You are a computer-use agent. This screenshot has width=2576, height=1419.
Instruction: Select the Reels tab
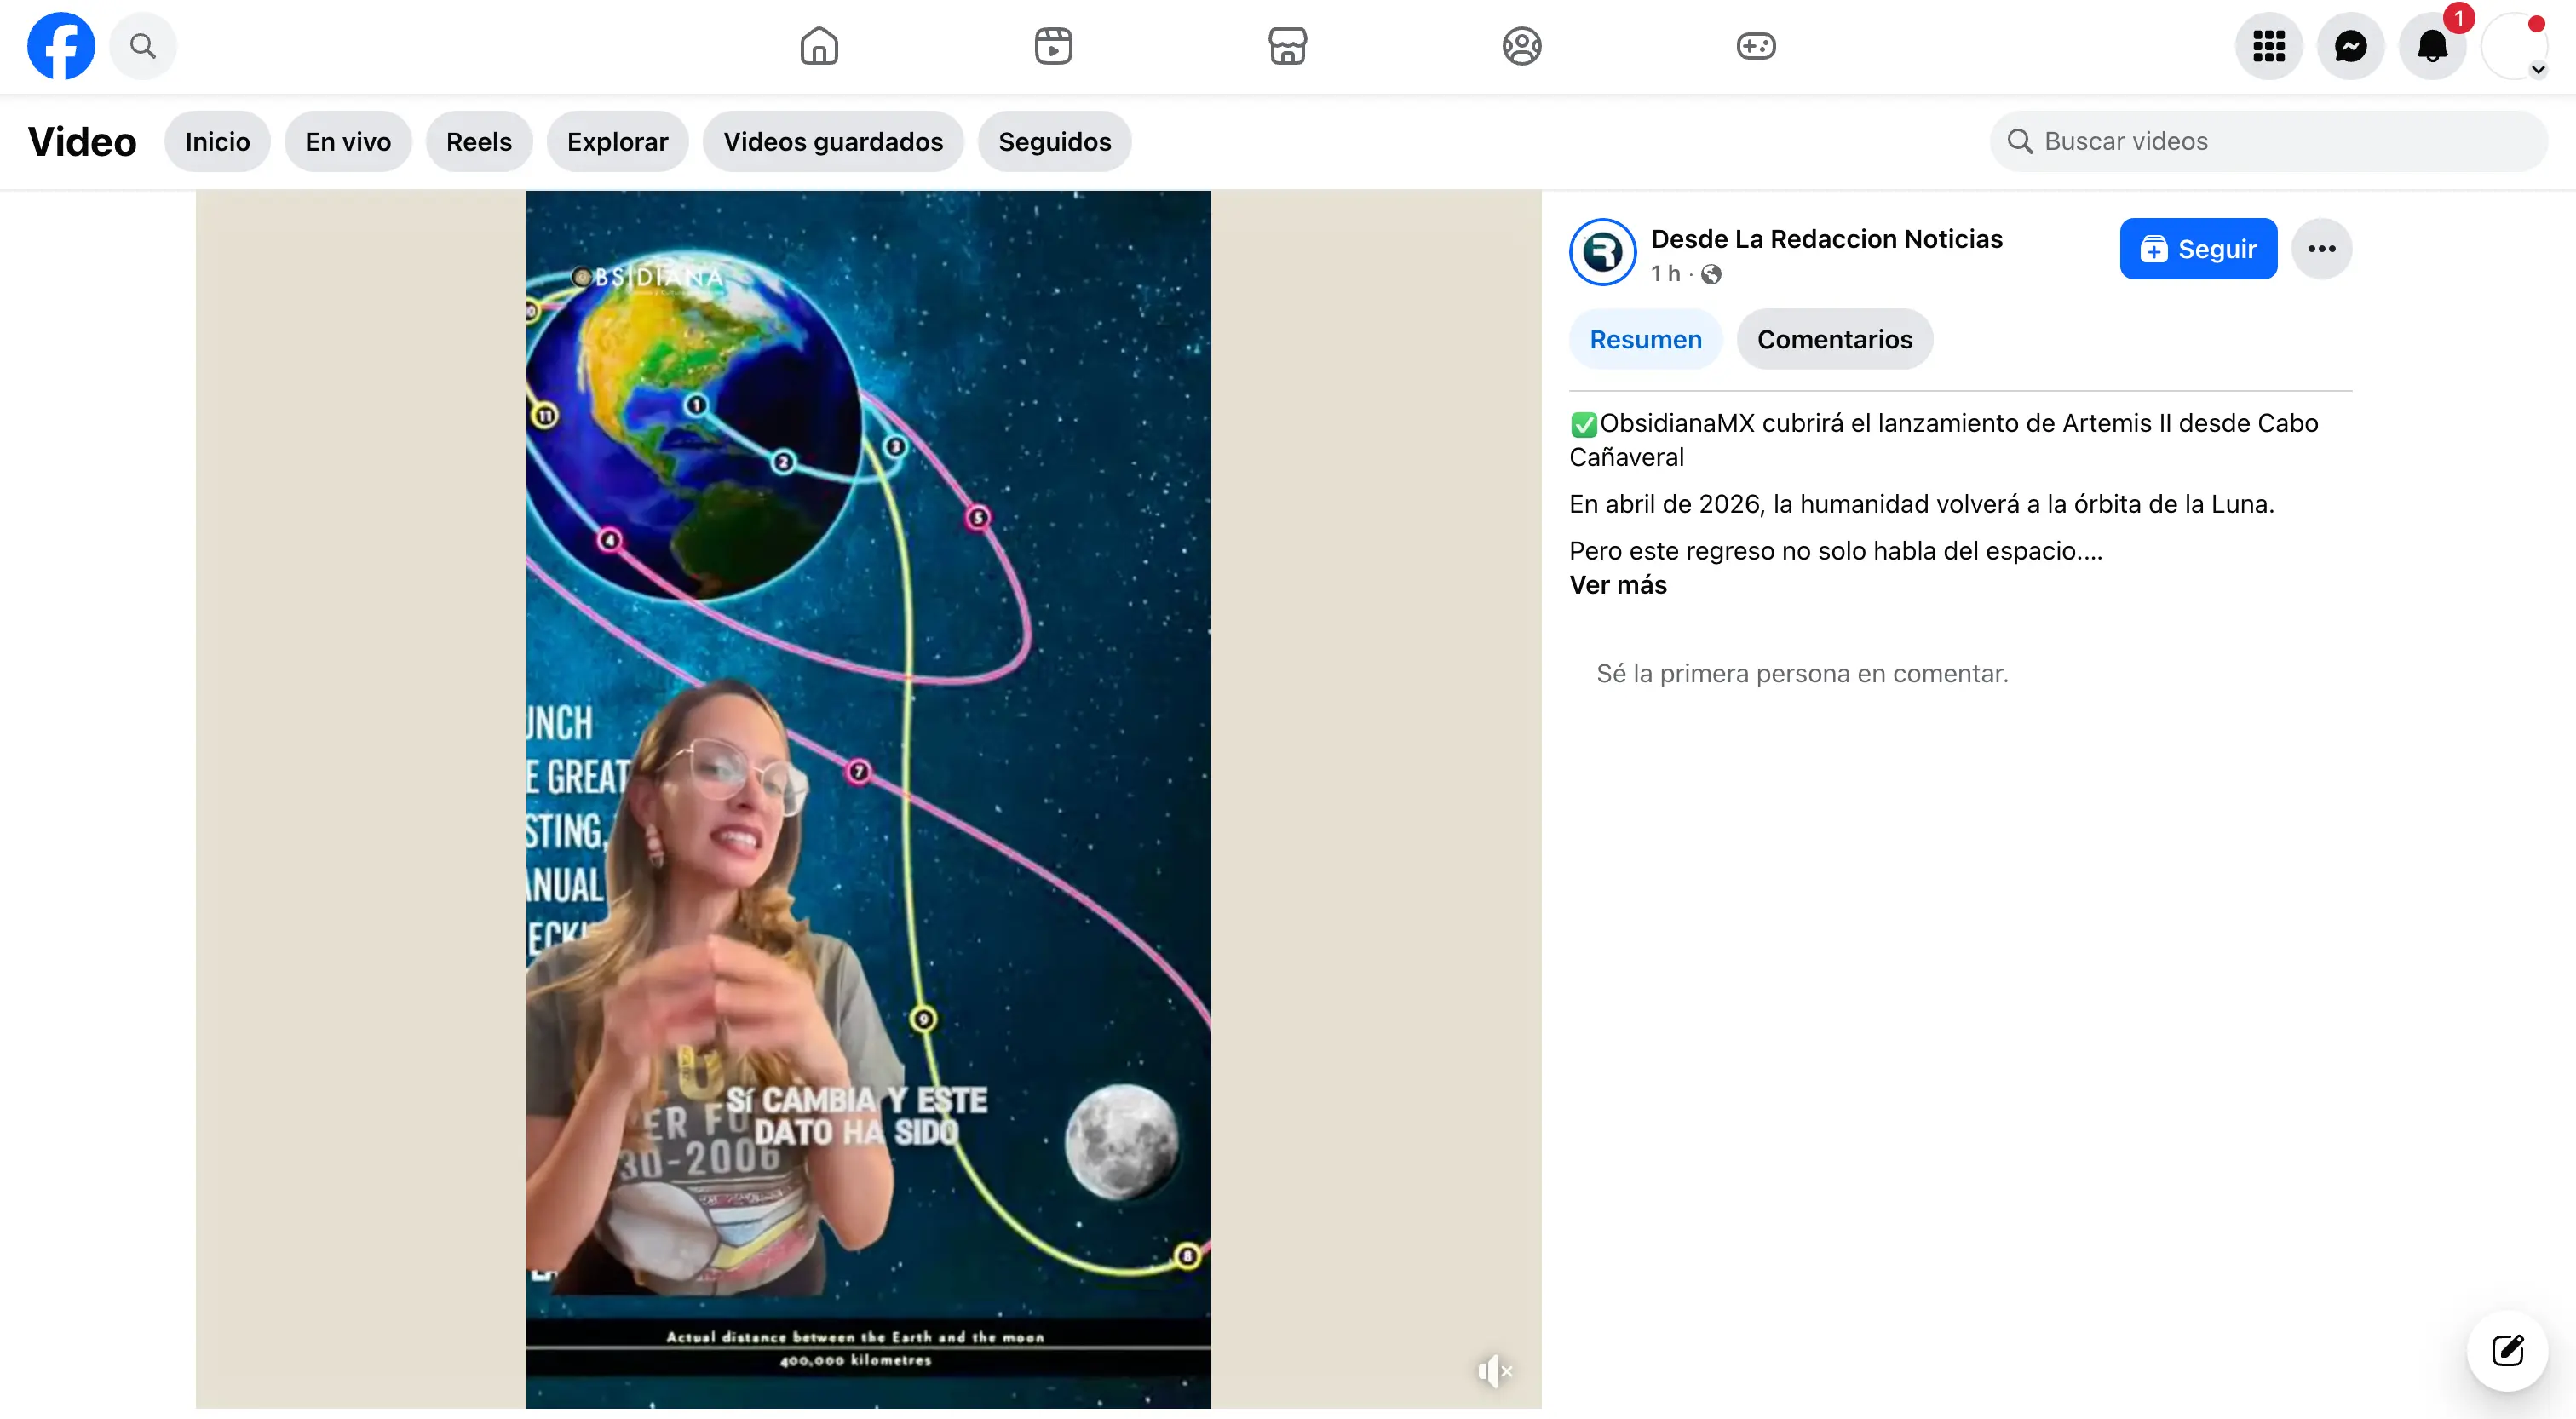tap(478, 142)
